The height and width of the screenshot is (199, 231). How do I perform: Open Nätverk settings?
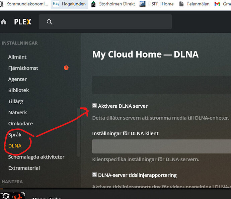coord(17,112)
